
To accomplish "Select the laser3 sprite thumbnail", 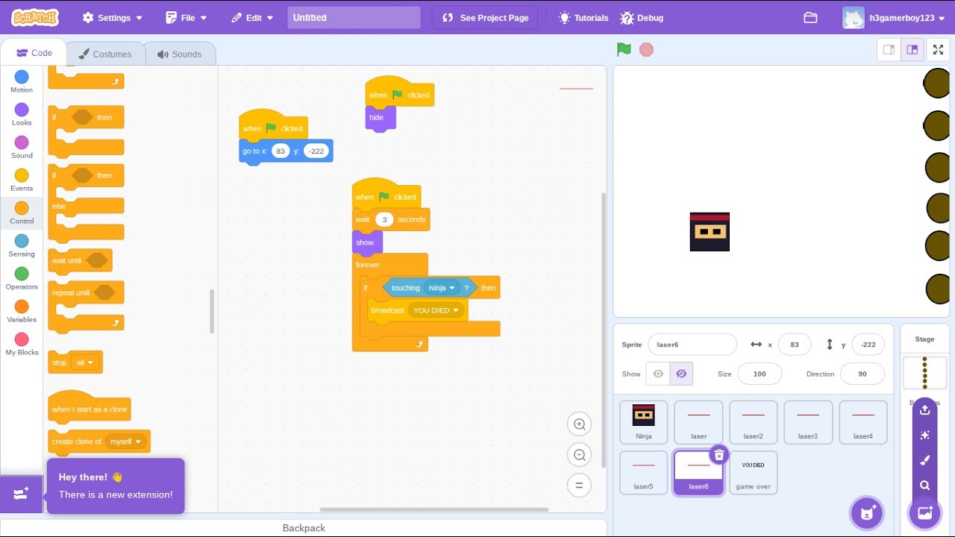I will [x=808, y=422].
